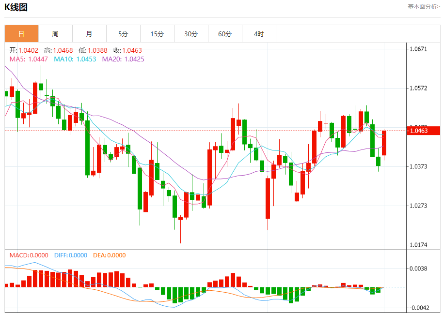443x313 pixels.
Task: Click the 1.0671 price axis label
Action: click(x=418, y=49)
